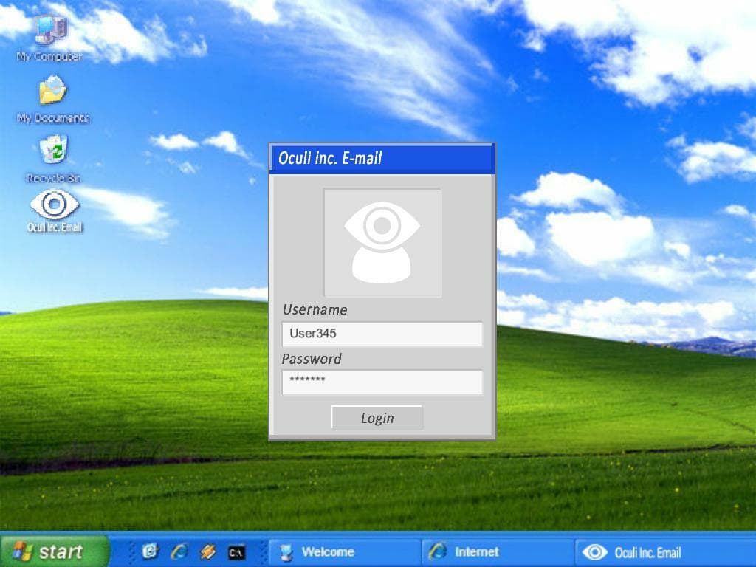756x567 pixels.
Task: Open the command prompt quick launch icon
Action: click(236, 552)
